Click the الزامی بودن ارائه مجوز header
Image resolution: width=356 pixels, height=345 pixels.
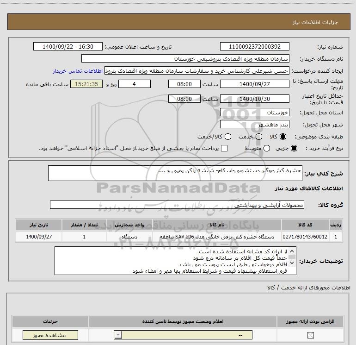click(310, 321)
